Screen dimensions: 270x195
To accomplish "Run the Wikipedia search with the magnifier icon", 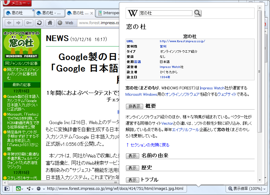I will pos(198,13).
